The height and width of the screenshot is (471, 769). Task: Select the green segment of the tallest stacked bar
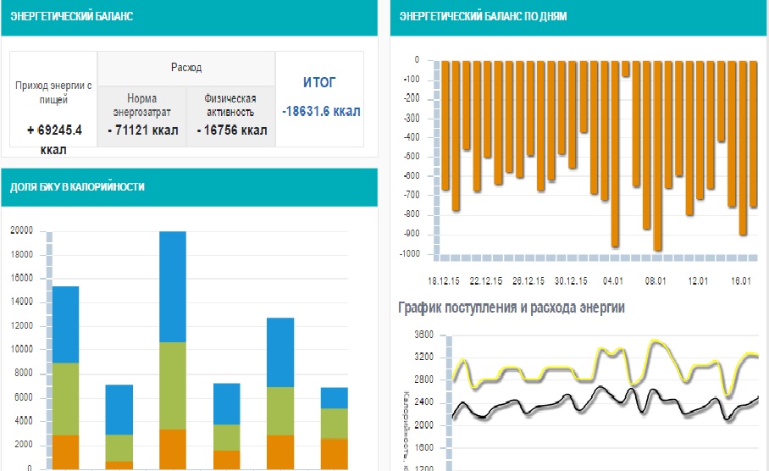[173, 385]
